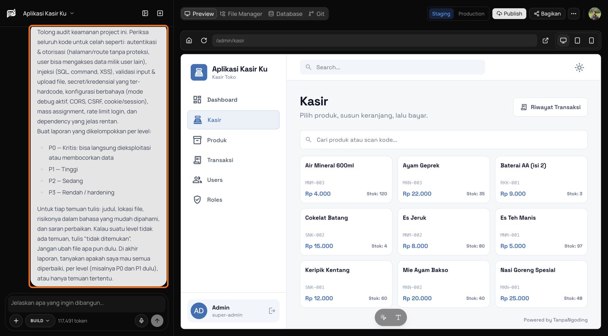Open the Produk sidebar item
This screenshot has width=608, height=336.
[x=233, y=140]
